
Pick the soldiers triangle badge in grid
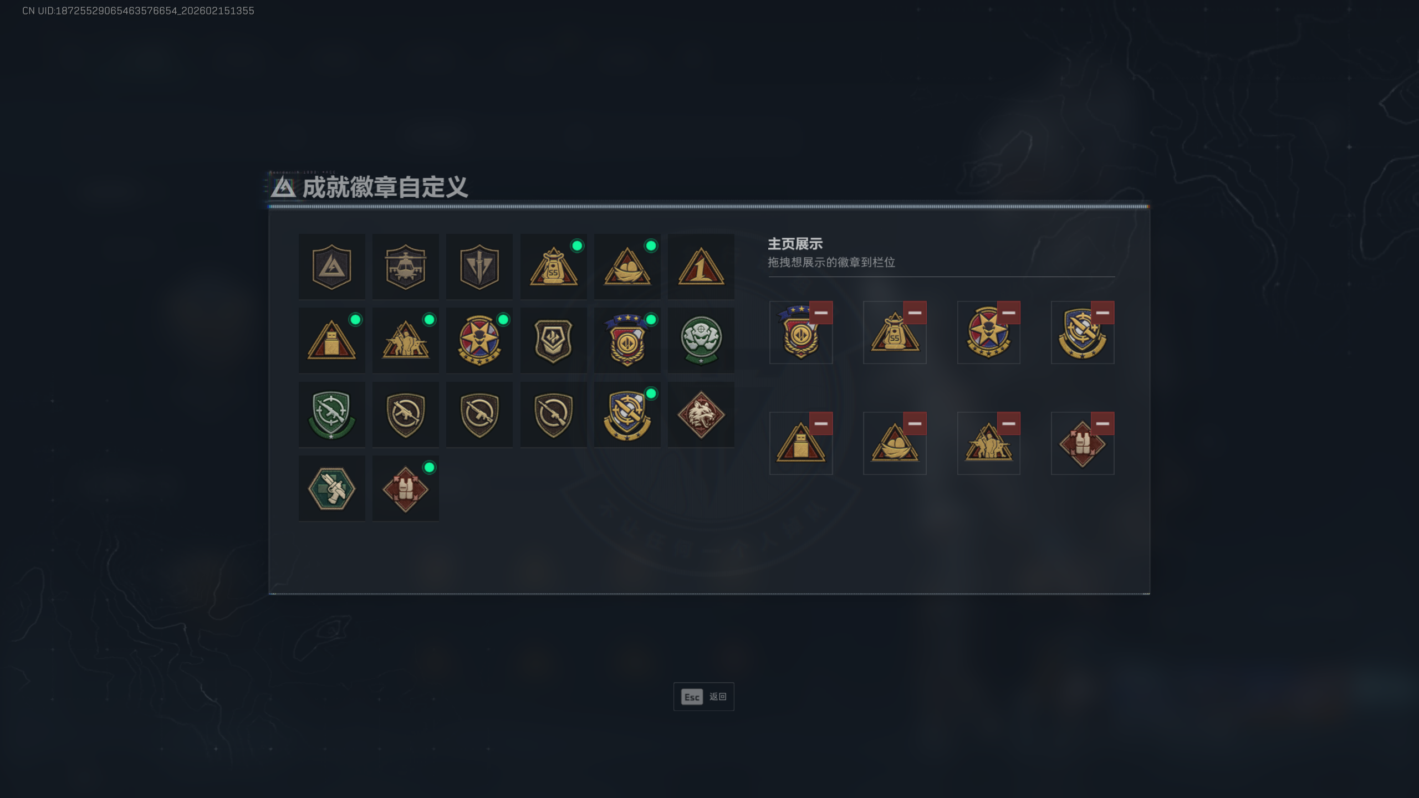click(405, 340)
